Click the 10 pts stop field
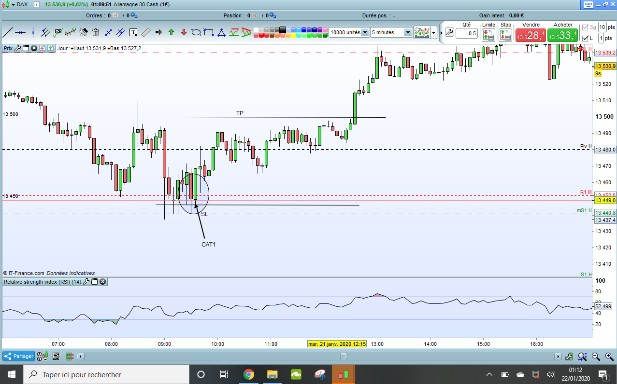 [603, 27]
